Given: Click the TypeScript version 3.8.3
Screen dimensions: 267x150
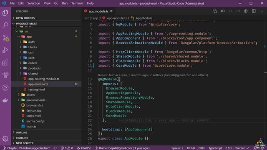Looking at the screenshot, I should pos(229,148).
